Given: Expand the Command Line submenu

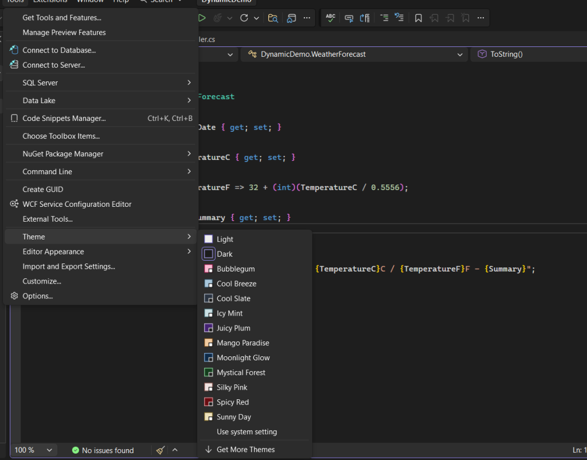Looking at the screenshot, I should [x=100, y=172].
